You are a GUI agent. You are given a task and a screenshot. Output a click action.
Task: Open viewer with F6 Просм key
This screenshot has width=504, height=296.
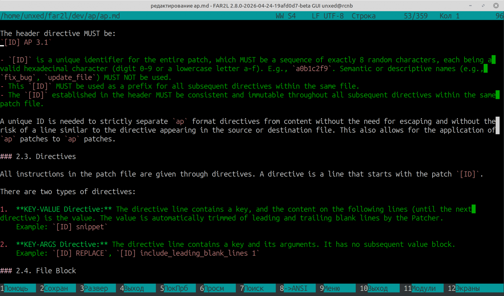click(214, 288)
